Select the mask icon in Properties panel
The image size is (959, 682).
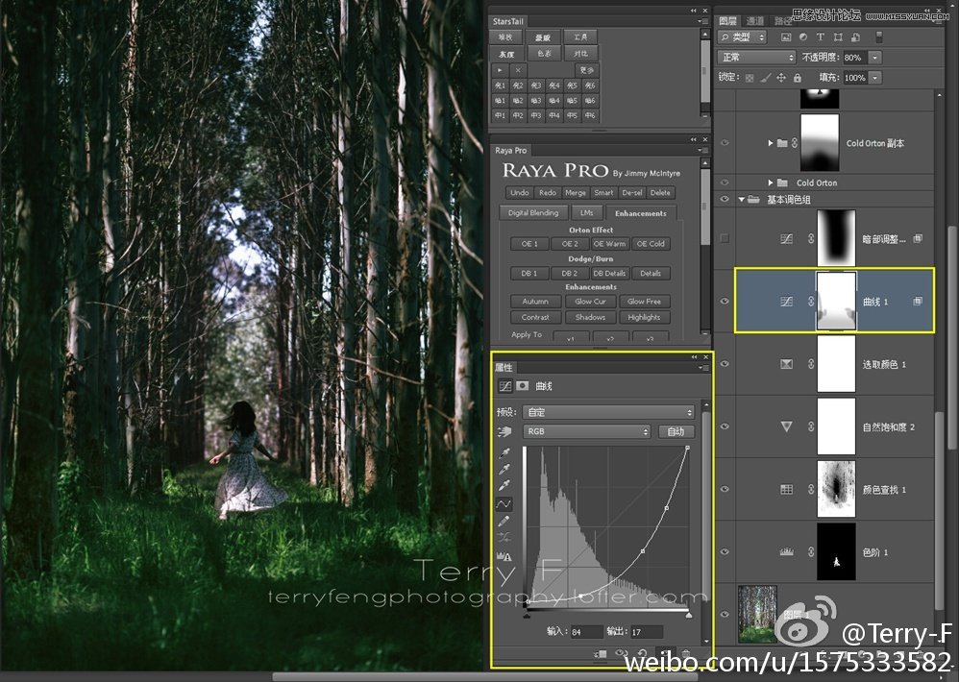[523, 385]
